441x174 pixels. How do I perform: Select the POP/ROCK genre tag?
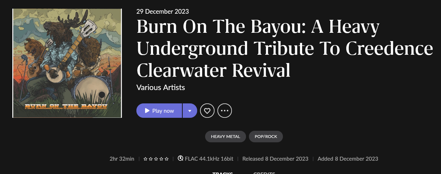(266, 137)
